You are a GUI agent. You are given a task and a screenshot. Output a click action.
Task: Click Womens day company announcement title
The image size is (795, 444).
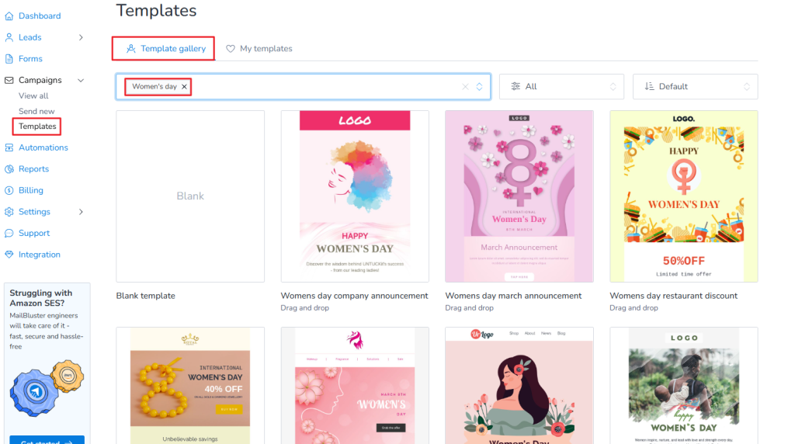point(354,296)
